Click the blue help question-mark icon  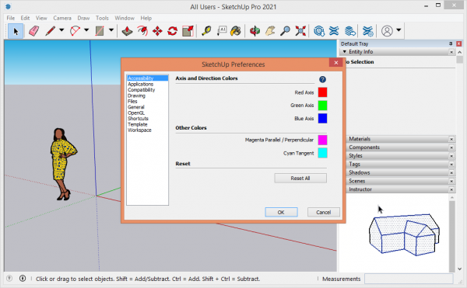point(322,79)
